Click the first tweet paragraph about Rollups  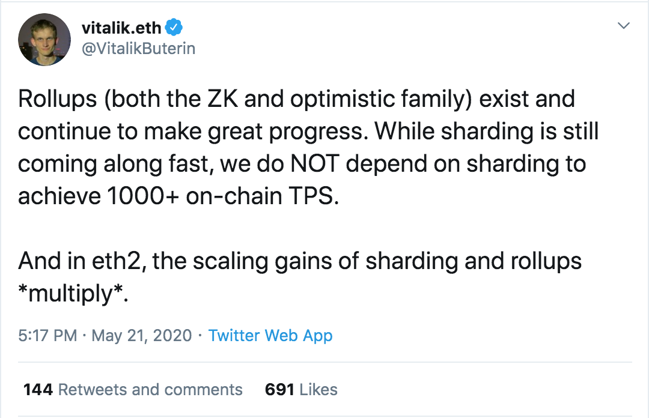[x=308, y=147]
